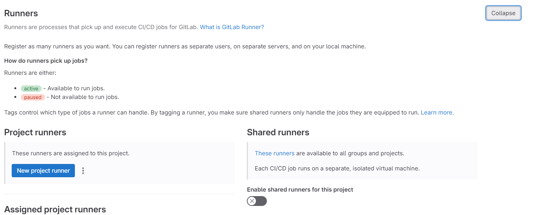Select the Runners section heading
The image size is (536, 215).
click(x=21, y=13)
